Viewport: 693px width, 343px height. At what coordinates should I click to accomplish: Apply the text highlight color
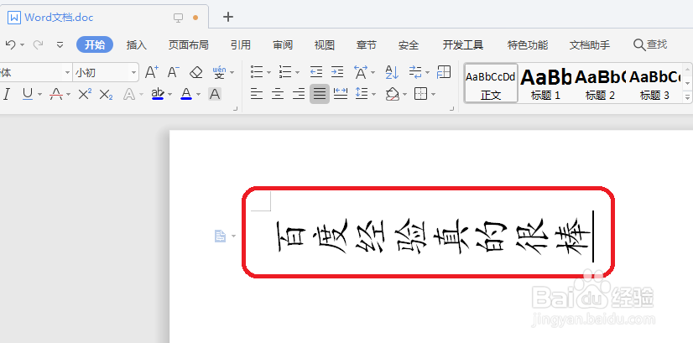tap(158, 94)
